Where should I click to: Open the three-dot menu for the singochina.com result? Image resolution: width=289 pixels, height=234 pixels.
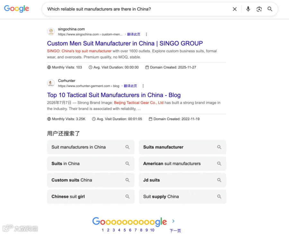146,34
